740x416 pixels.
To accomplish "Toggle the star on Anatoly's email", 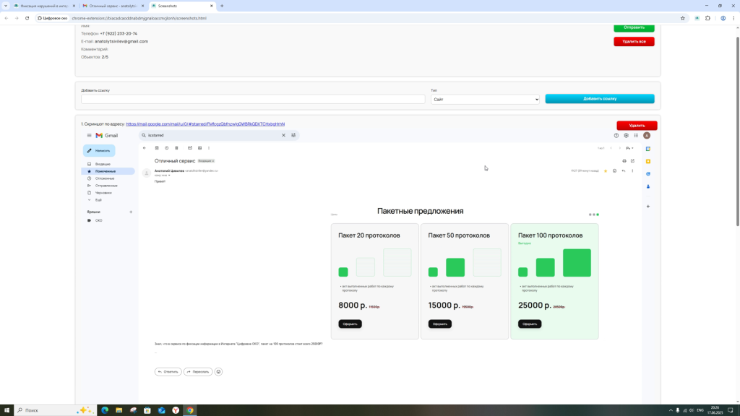I will [606, 171].
